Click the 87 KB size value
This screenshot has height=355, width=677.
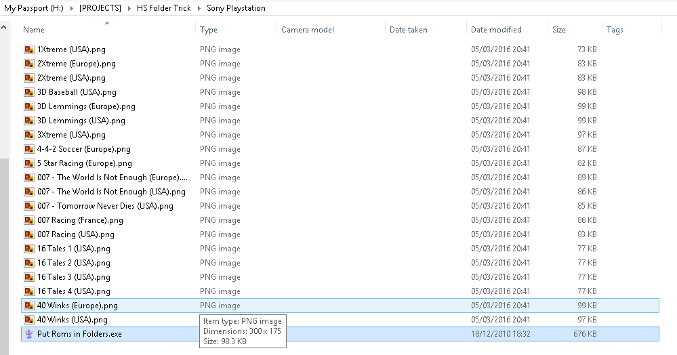tap(587, 150)
